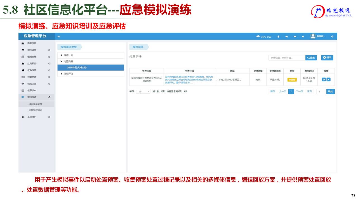Open the chat messages icon
Screen dimensions: 358x201
click(287, 37)
